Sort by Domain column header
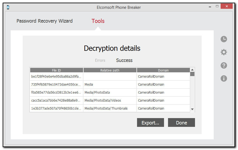The height and width of the screenshot is (150, 238). point(163,70)
